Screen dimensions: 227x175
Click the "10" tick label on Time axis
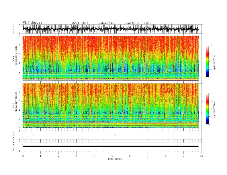tap(201, 156)
